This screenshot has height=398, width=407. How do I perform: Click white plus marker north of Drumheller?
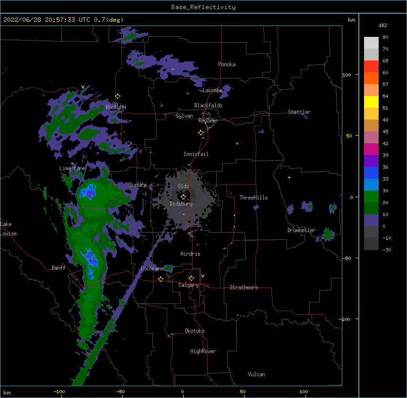[x=289, y=177]
